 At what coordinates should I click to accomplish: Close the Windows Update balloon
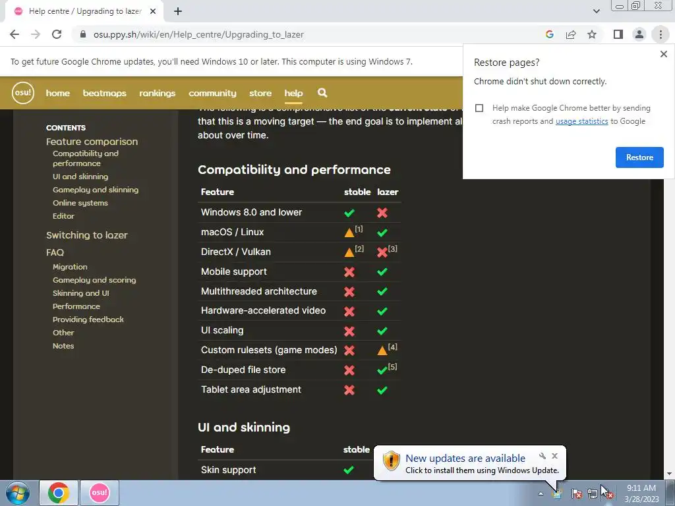tap(554, 456)
